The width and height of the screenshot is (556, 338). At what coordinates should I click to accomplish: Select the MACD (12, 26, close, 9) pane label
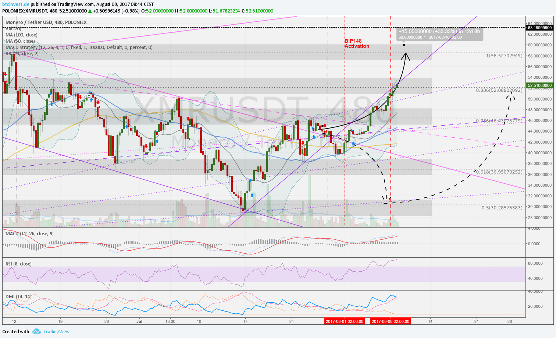click(29, 233)
